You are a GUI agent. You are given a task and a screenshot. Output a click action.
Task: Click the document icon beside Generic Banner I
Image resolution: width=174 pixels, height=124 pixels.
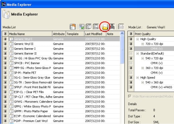coord(11,48)
